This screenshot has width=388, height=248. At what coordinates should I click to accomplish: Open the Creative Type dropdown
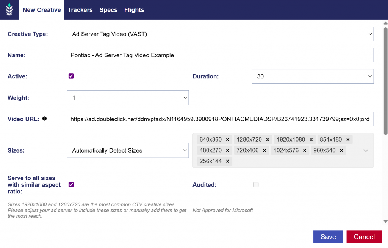[x=220, y=34]
